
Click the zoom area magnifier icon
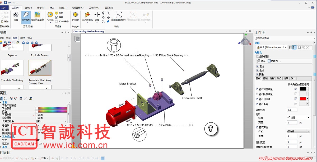pyautogui.click(x=108, y=13)
